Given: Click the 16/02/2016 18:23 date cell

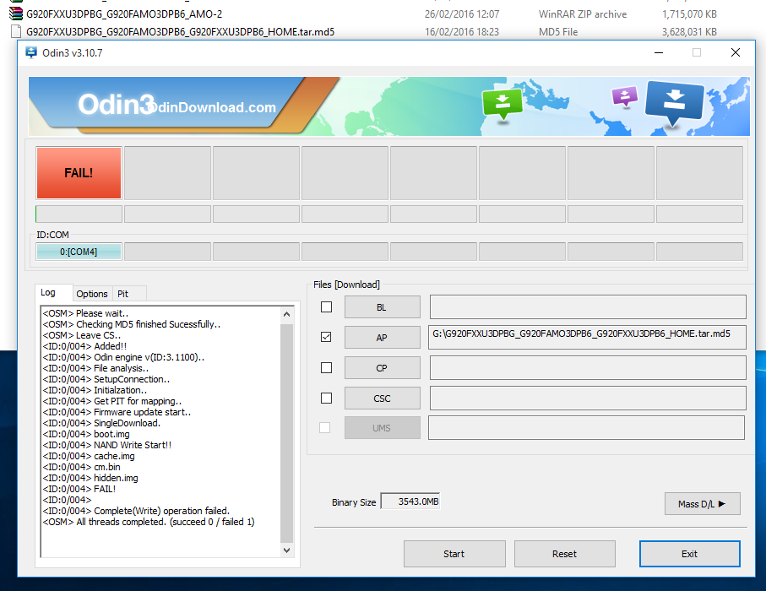Looking at the screenshot, I should coord(462,32).
